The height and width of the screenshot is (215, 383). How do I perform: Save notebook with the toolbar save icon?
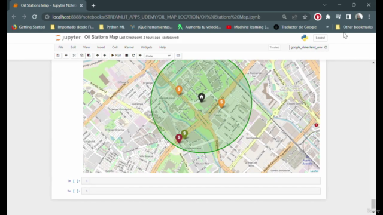click(58, 56)
